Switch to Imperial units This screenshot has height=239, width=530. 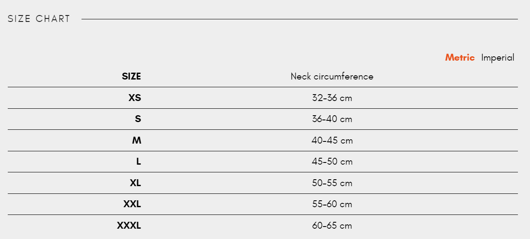coord(498,58)
